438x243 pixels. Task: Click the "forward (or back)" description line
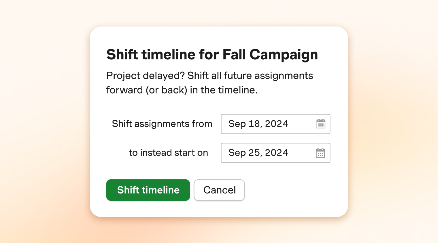click(147, 90)
